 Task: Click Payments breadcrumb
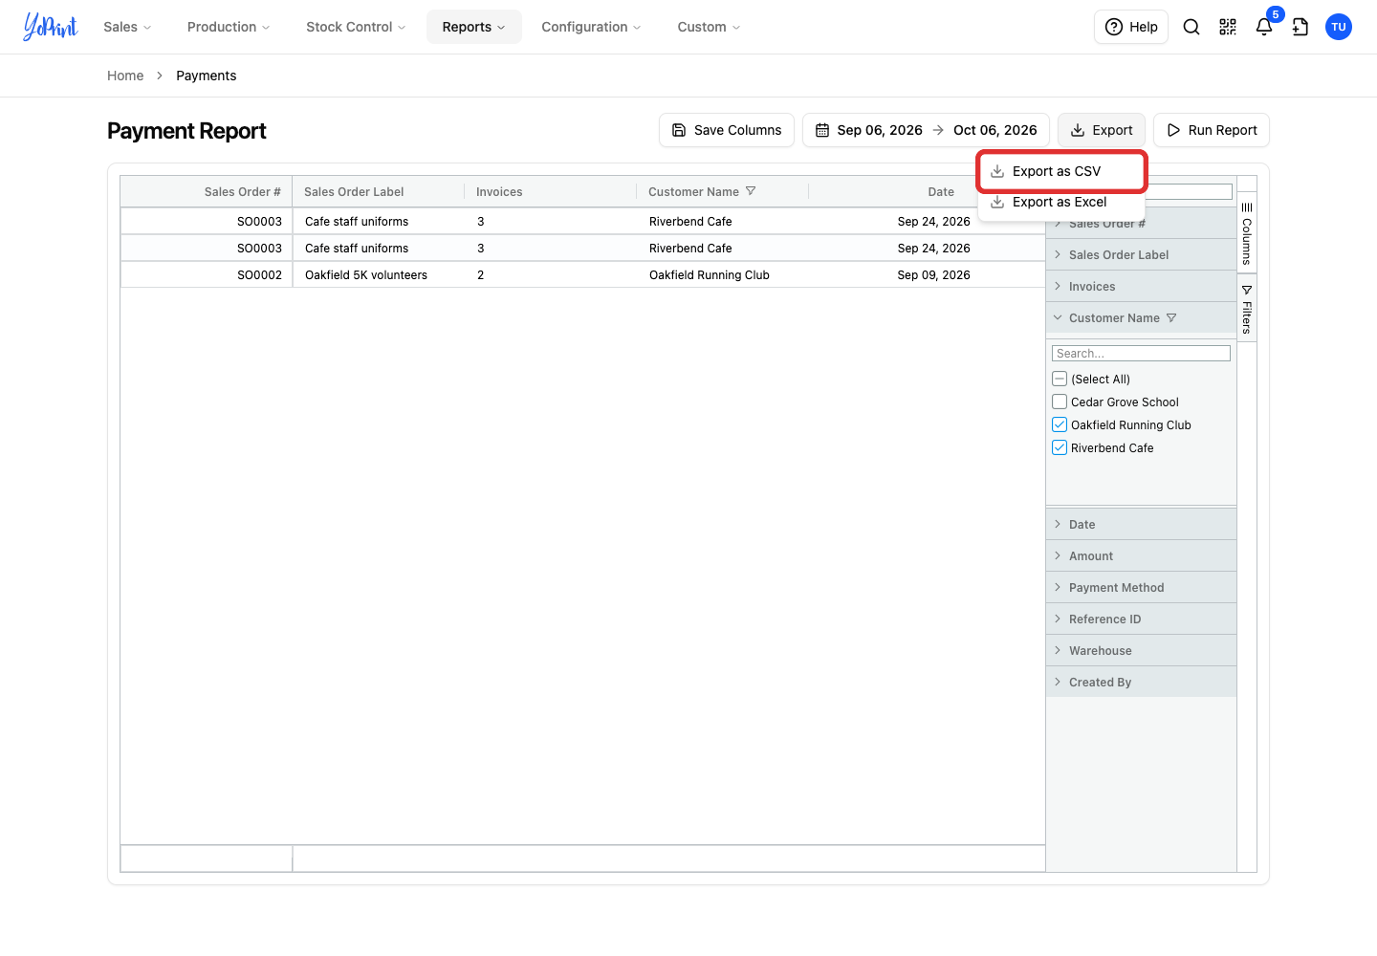click(x=206, y=76)
